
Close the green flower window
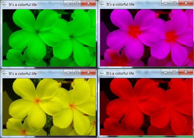point(88,3)
